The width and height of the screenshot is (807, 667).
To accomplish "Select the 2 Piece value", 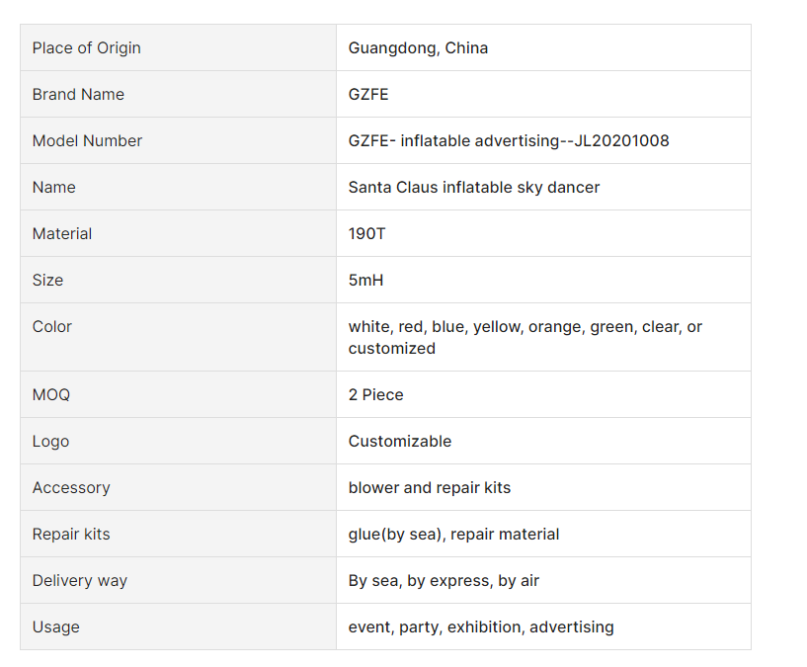I will 375,395.
